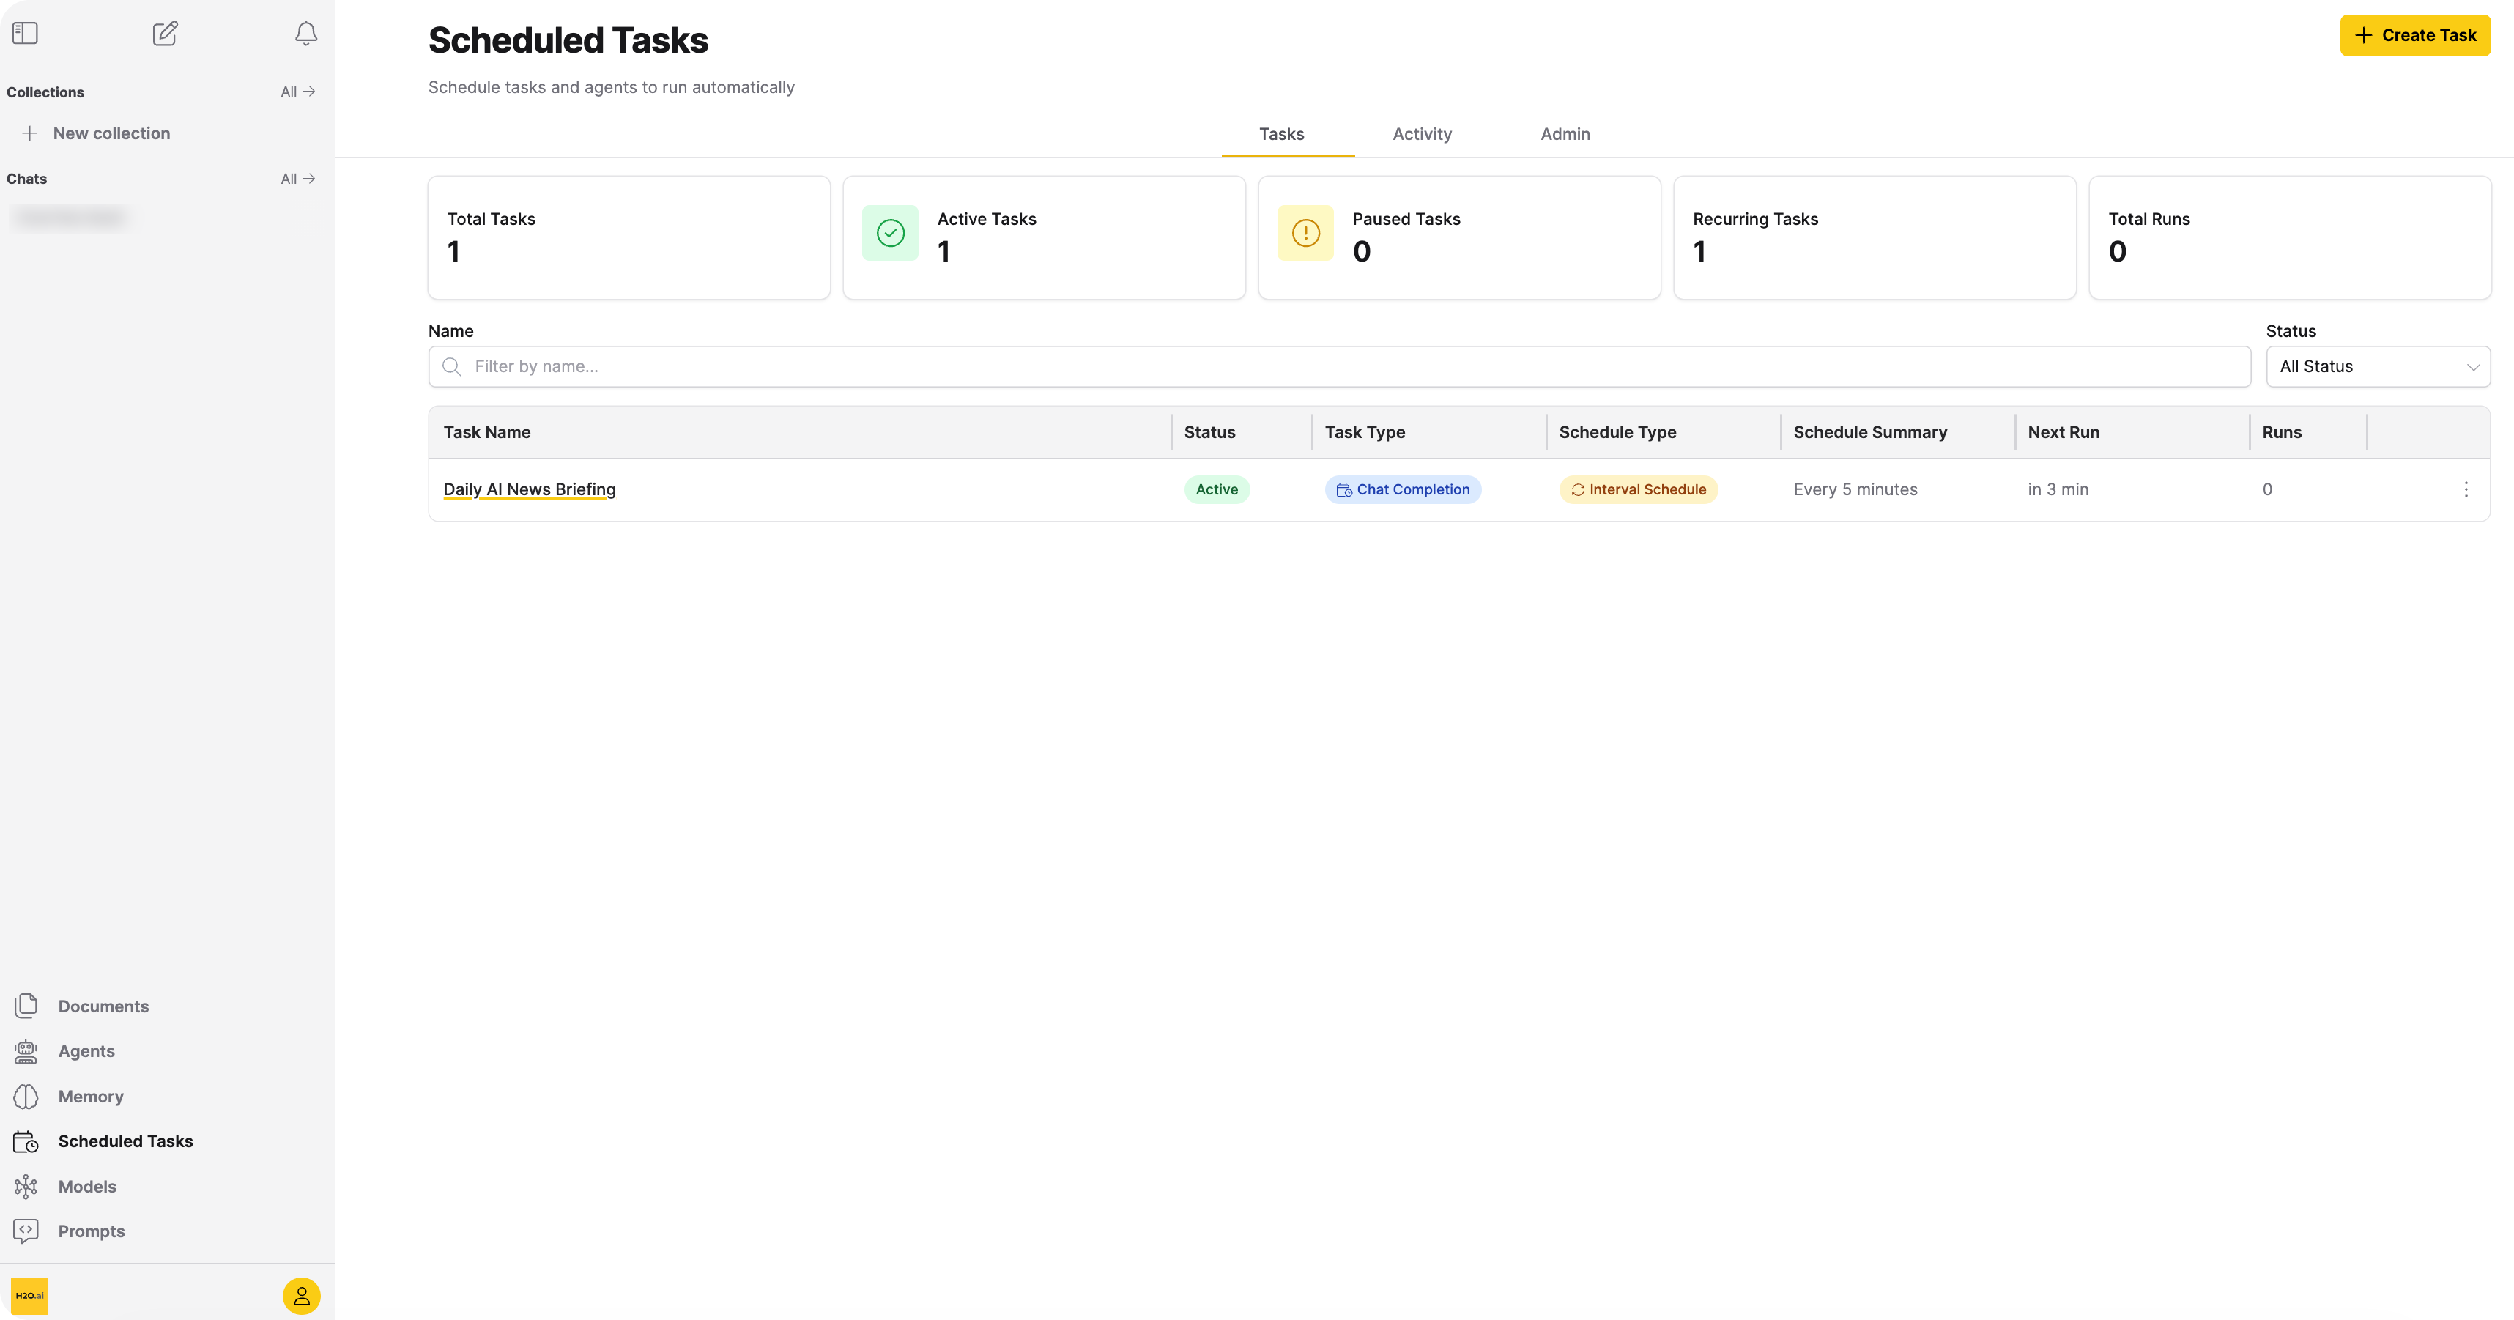Click the Next Run column header
This screenshot has width=2514, height=1320.
2063,432
